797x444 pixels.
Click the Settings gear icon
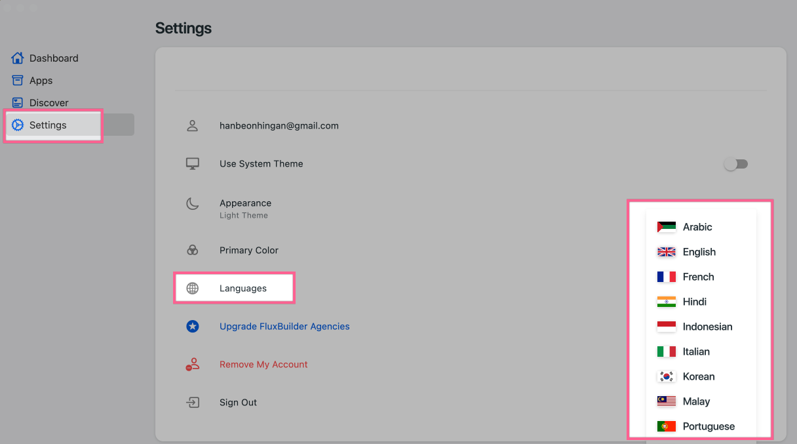coord(18,125)
